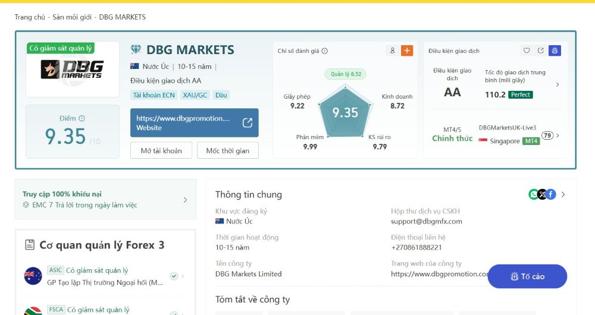Click the 79 server count badge

pyautogui.click(x=547, y=136)
